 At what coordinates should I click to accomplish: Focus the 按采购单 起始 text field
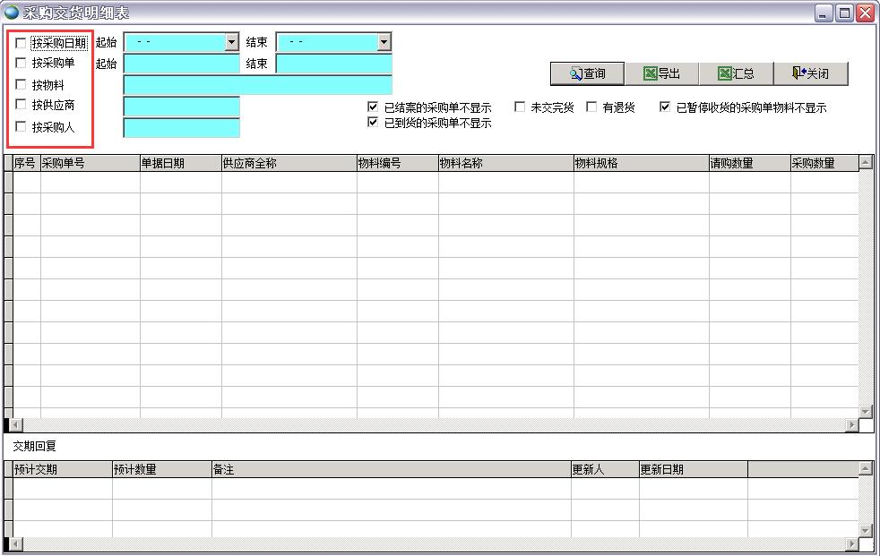(181, 64)
